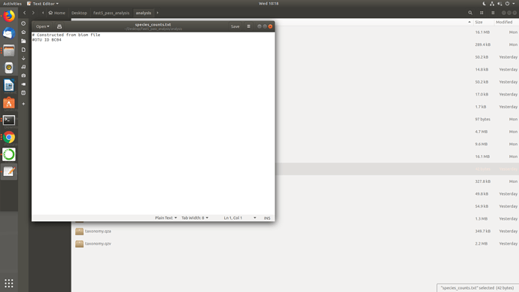The image size is (519, 292).
Task: Launch Rhythmbox from the dock
Action: [9, 68]
